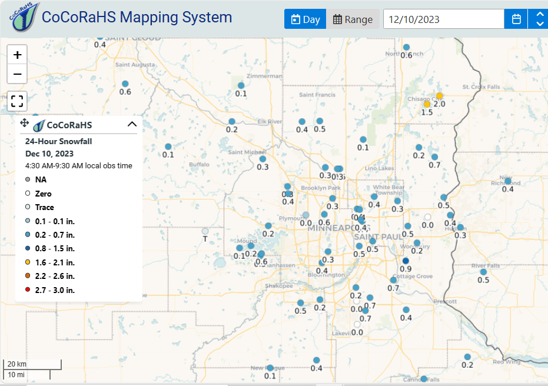The image size is (548, 386).
Task: Open the calendar date picker
Action: coord(516,19)
